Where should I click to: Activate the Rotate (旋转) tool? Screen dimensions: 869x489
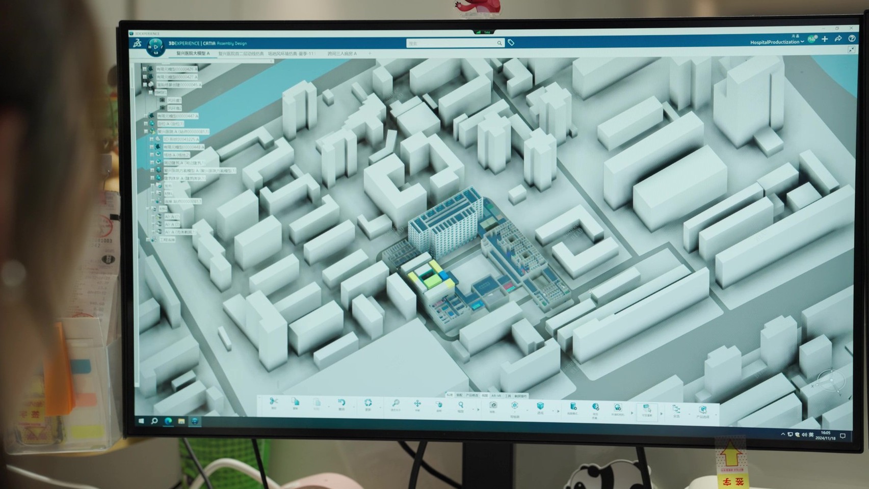pyautogui.click(x=440, y=404)
